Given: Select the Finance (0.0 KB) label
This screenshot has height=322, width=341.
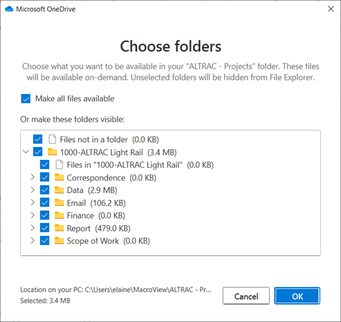Looking at the screenshot, I should pyautogui.click(x=96, y=216).
